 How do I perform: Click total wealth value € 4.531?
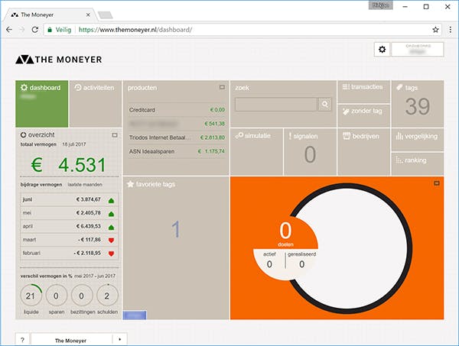pyautogui.click(x=69, y=165)
